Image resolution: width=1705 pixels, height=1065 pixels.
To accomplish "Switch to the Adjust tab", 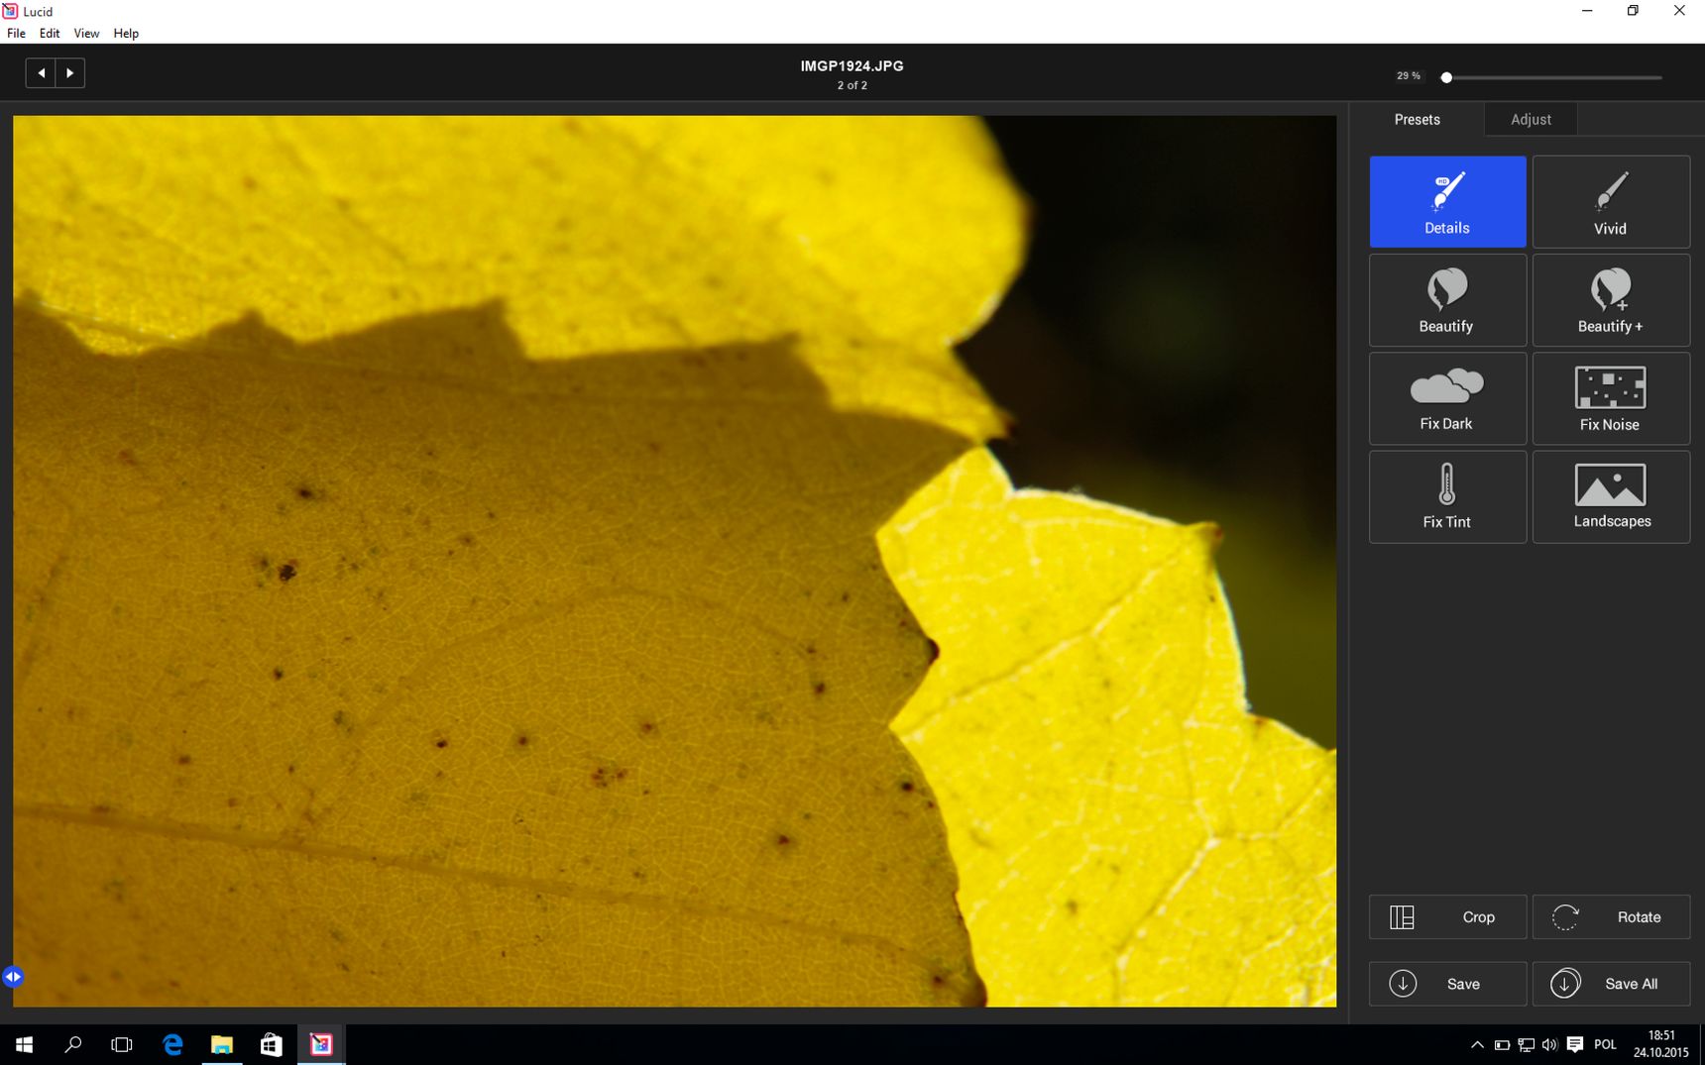I will 1531,119.
